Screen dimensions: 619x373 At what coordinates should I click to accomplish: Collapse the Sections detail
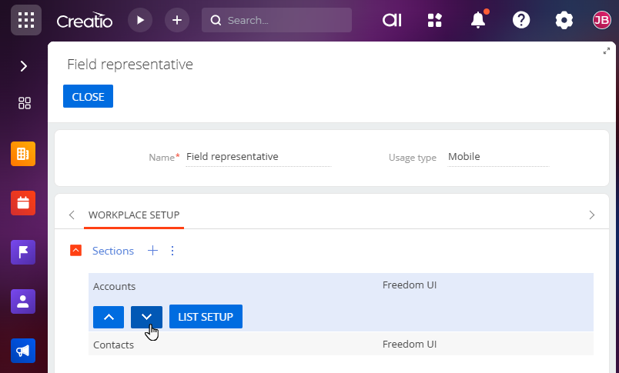[75, 251]
